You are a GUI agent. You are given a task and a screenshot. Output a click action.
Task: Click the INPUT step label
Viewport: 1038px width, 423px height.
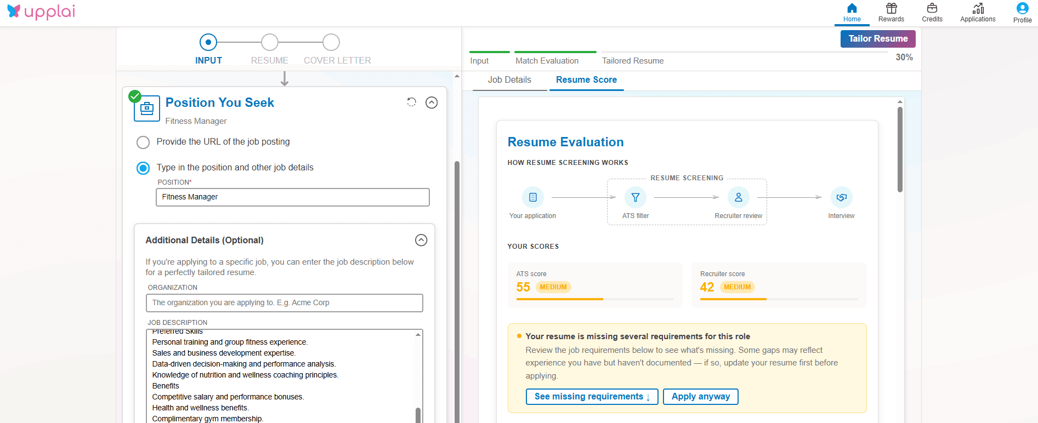tap(209, 60)
